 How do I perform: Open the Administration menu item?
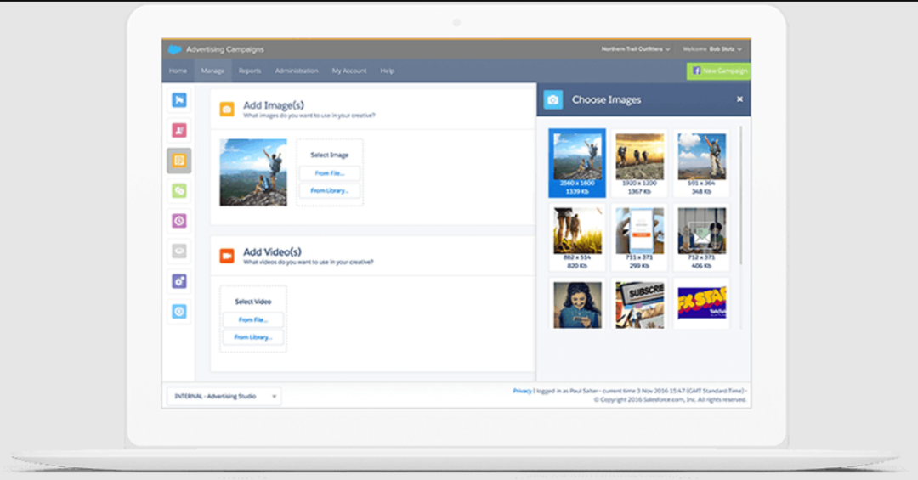pyautogui.click(x=297, y=71)
